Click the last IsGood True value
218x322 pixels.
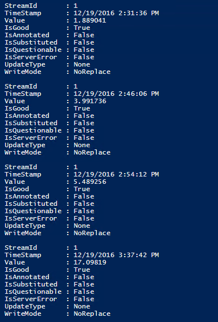82,270
